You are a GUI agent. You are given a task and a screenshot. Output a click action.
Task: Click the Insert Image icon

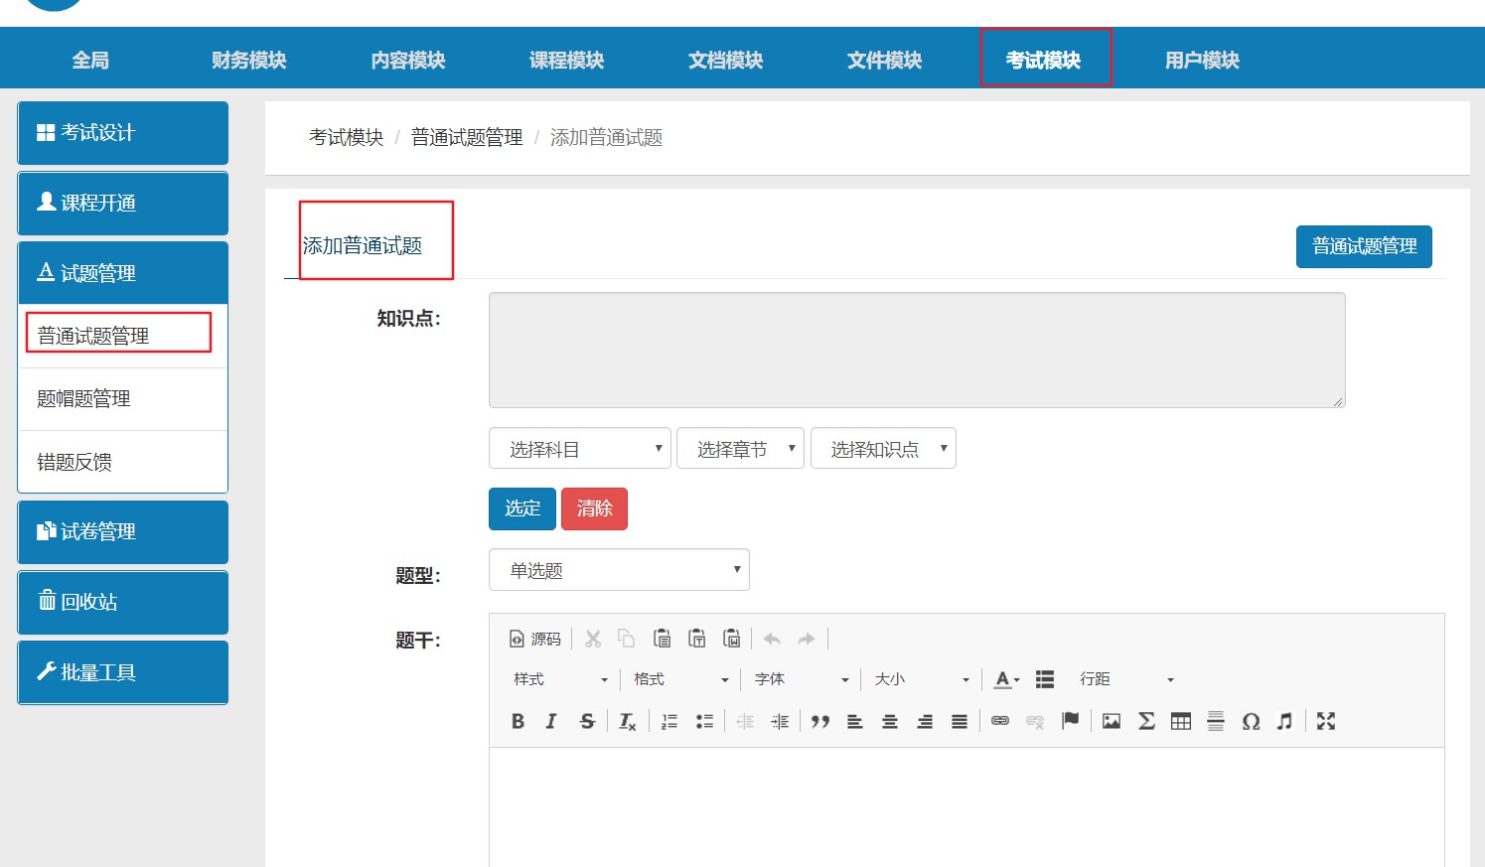coord(1112,721)
